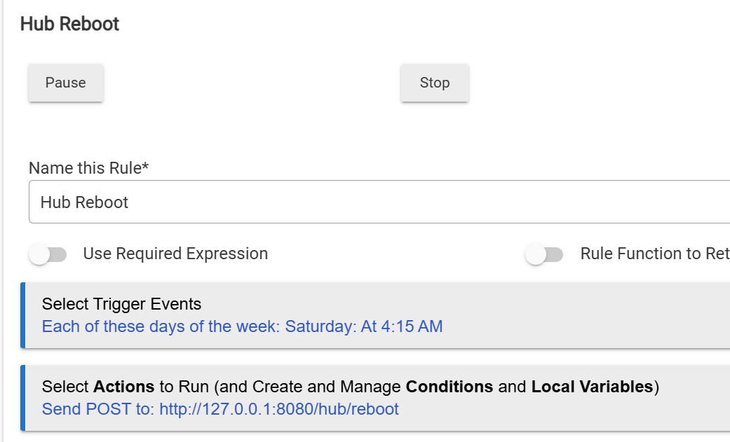Edit the Saturday 4:15 AM trigger link
Screen dimensions: 730x442
(242, 326)
